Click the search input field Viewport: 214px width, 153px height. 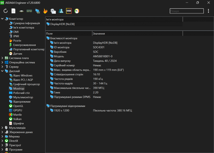186,11
